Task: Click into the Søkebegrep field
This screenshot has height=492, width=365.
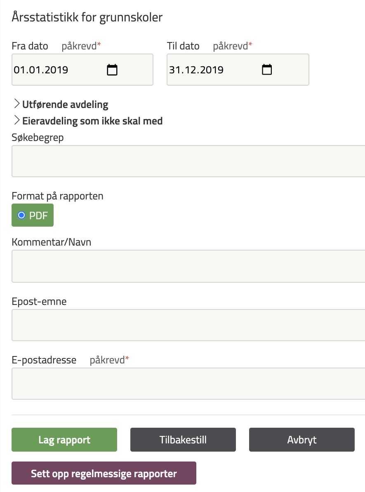Action: coord(188,161)
